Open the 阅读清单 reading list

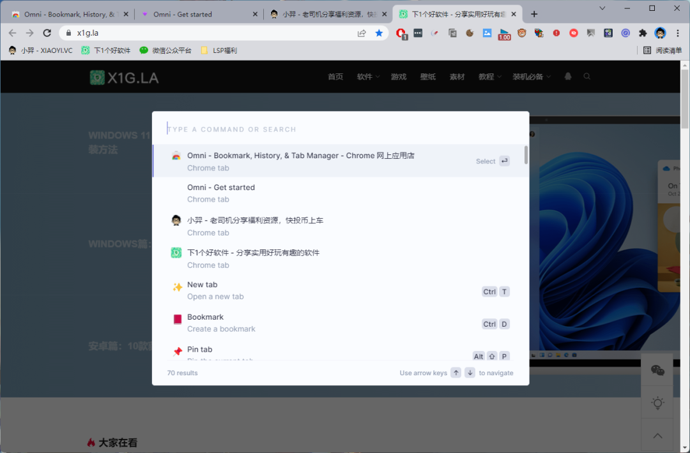click(x=663, y=50)
